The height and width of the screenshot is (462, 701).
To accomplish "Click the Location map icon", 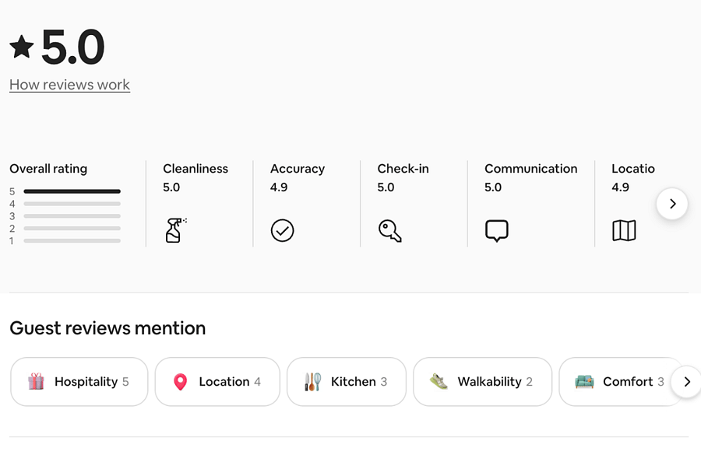I will 624,231.
